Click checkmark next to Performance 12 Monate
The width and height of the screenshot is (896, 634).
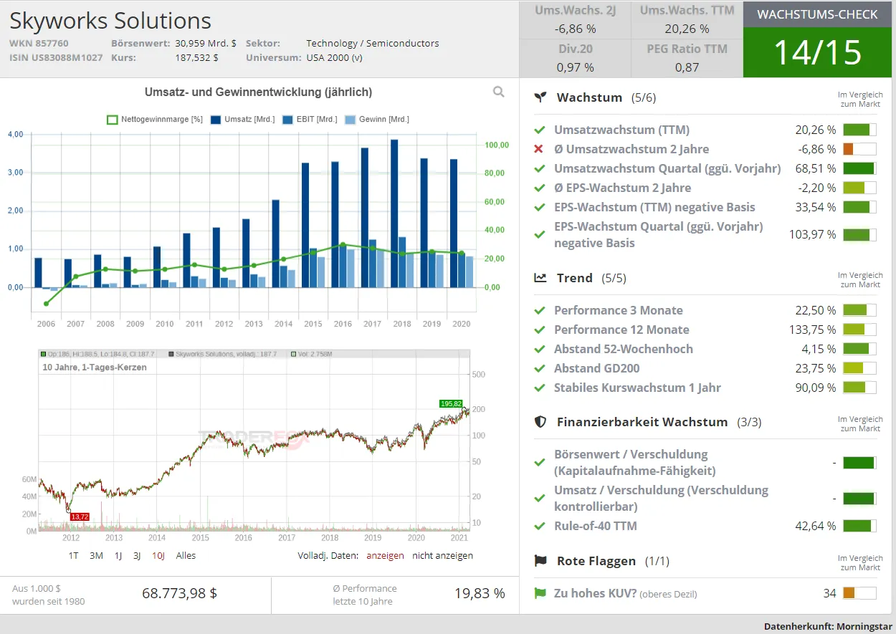539,330
